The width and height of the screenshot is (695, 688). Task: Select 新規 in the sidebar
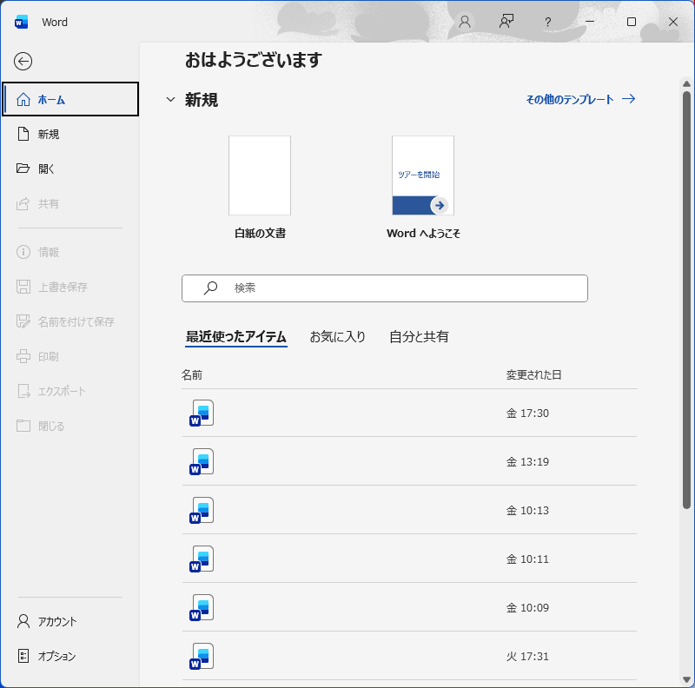coord(70,134)
